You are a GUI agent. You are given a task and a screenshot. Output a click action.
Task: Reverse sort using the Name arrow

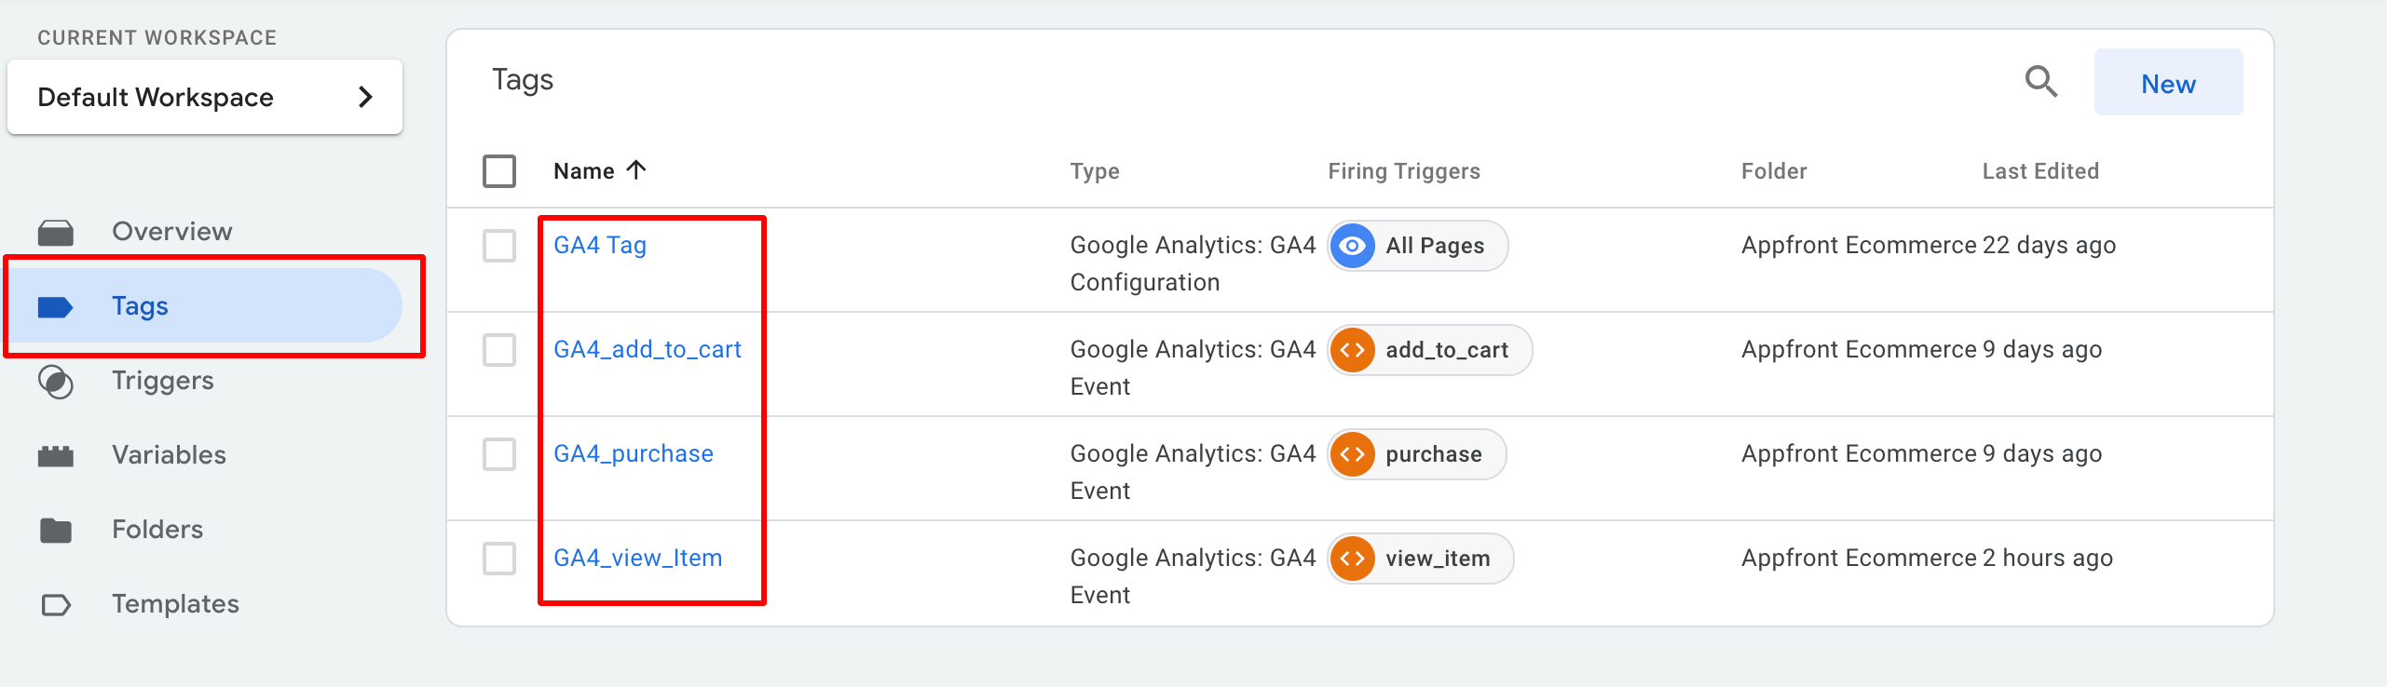[636, 170]
